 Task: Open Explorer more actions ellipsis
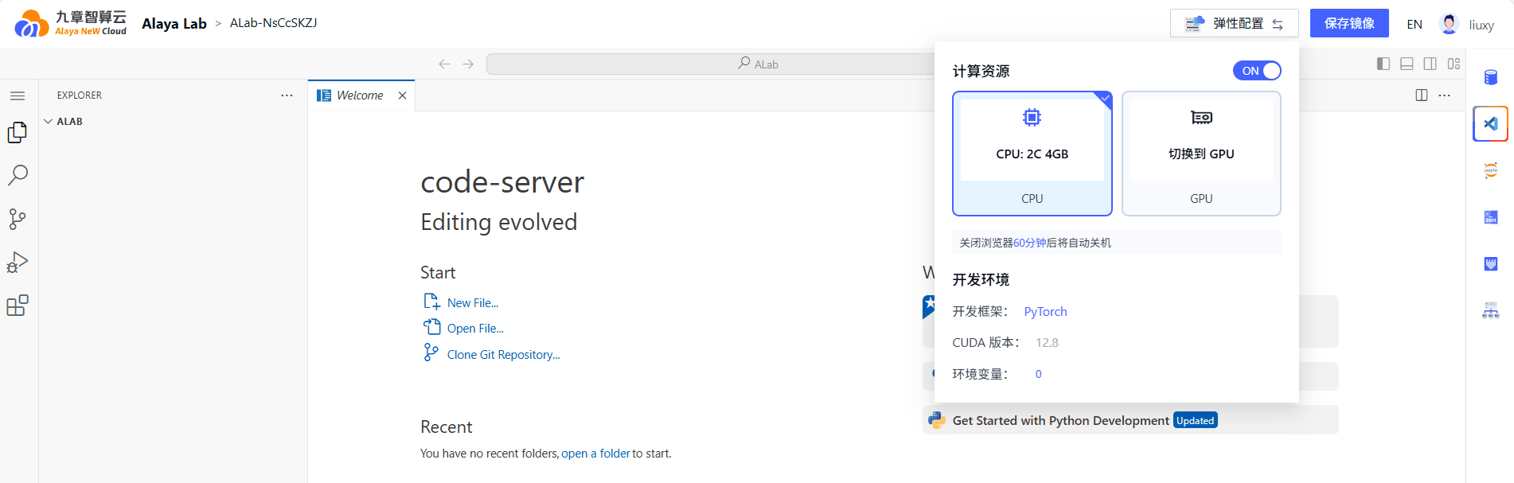click(x=287, y=95)
